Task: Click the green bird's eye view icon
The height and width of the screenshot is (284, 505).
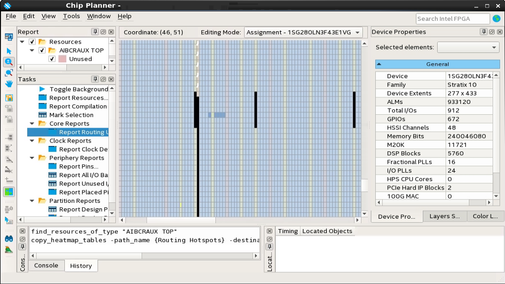Action: click(9, 249)
